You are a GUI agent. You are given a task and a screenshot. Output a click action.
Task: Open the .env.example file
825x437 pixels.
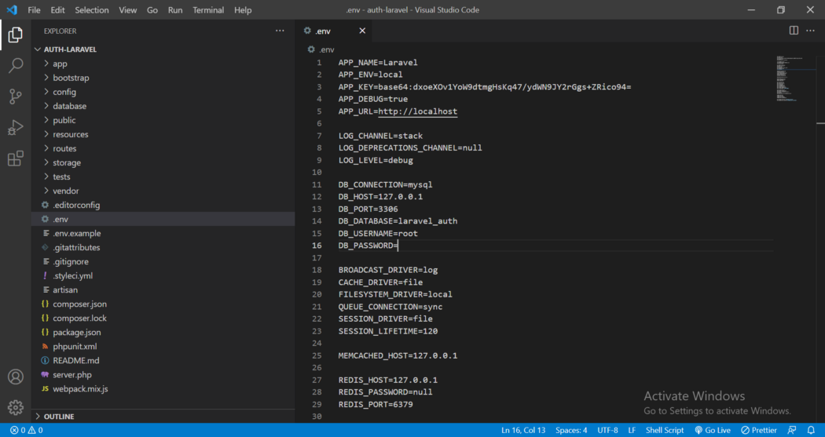point(163,233)
